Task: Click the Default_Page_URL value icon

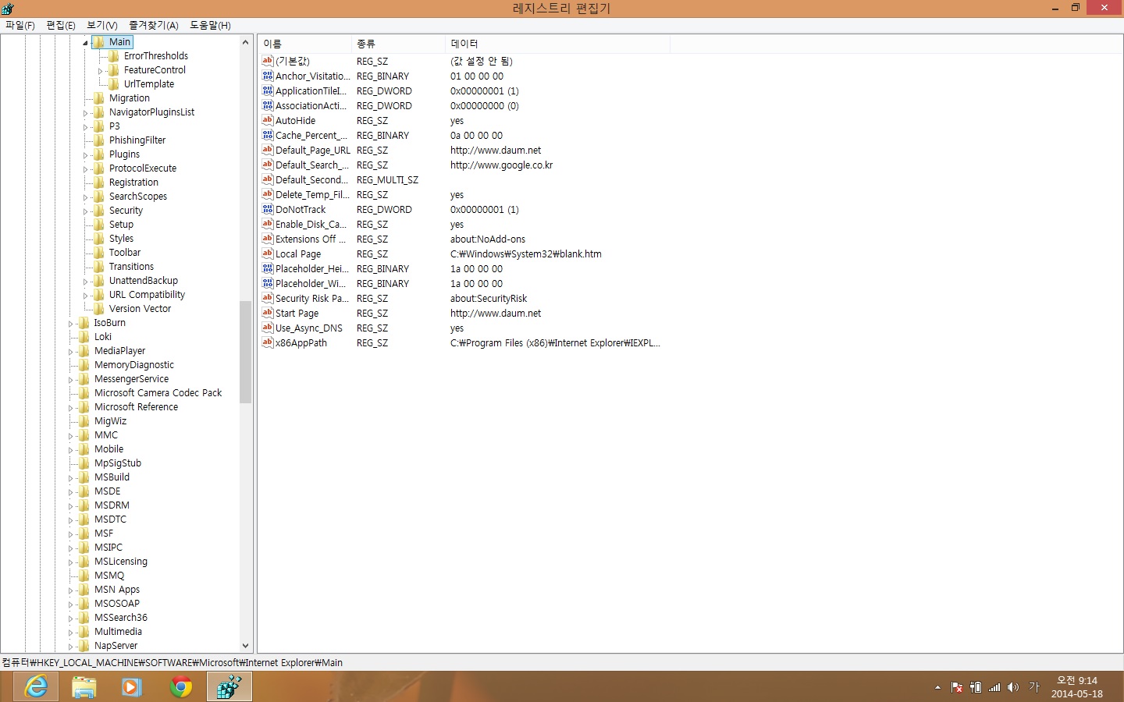Action: pyautogui.click(x=268, y=150)
